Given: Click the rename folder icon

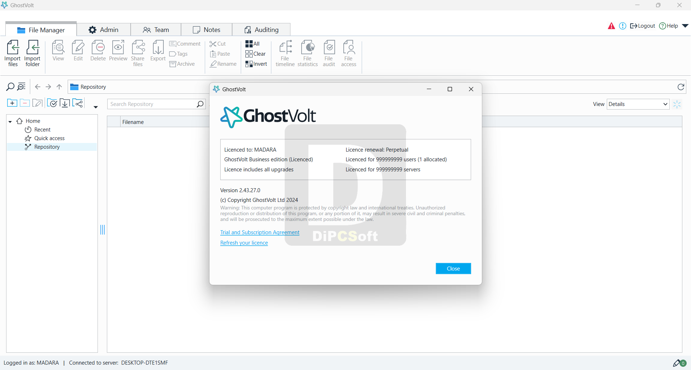Looking at the screenshot, I should 37,103.
